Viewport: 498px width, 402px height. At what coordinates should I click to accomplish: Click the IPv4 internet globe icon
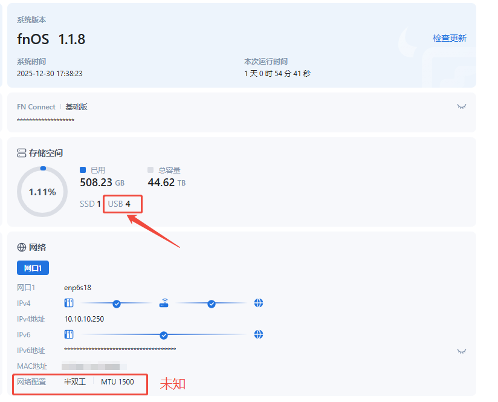coord(259,303)
